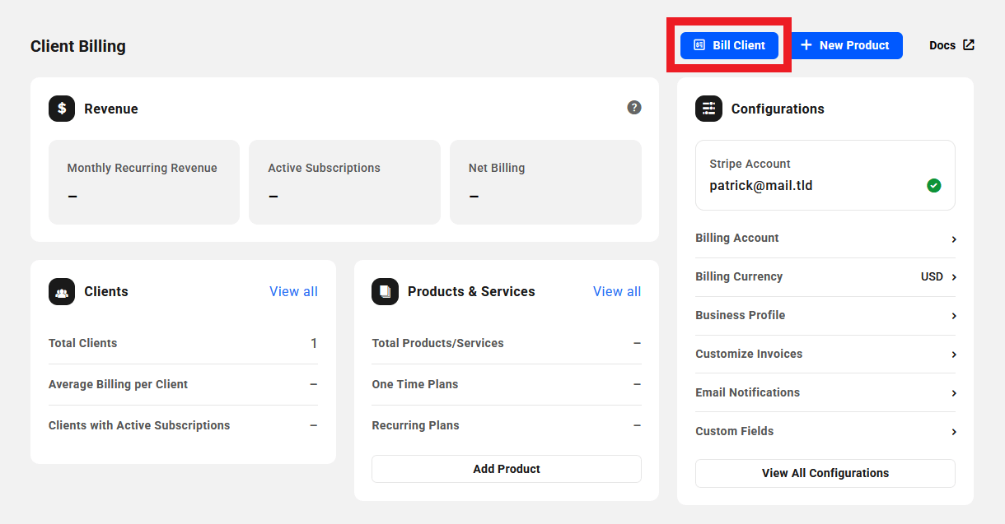Open the Customize Invoices configuration

pos(825,355)
